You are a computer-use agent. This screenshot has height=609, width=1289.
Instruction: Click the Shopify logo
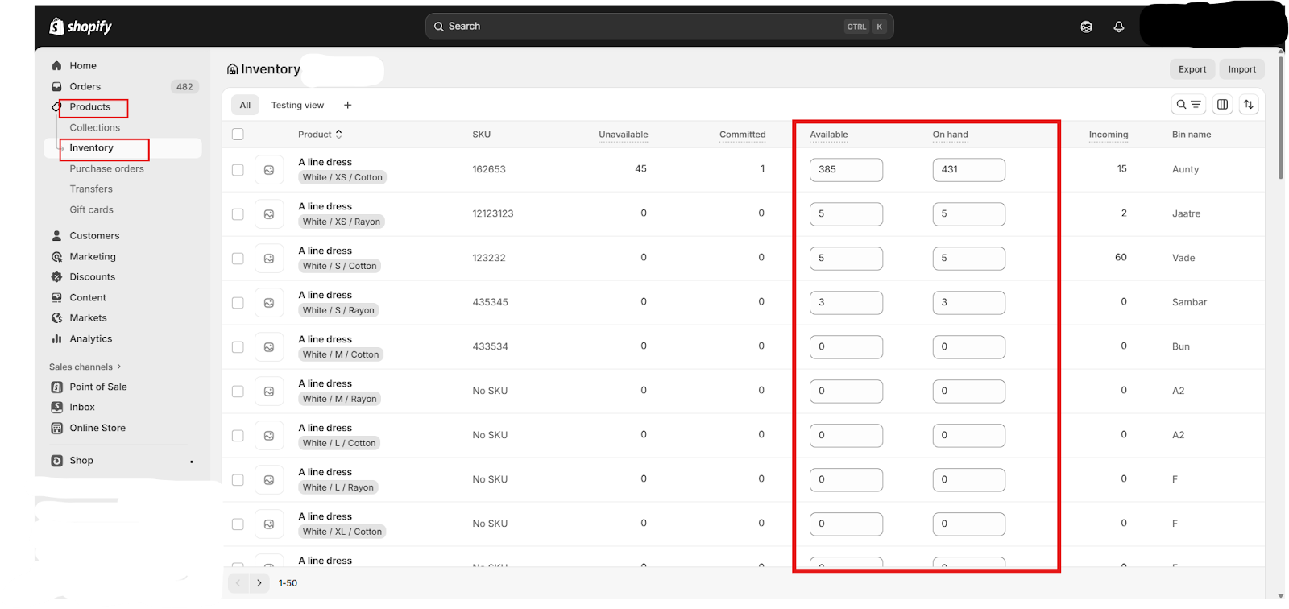click(x=81, y=27)
